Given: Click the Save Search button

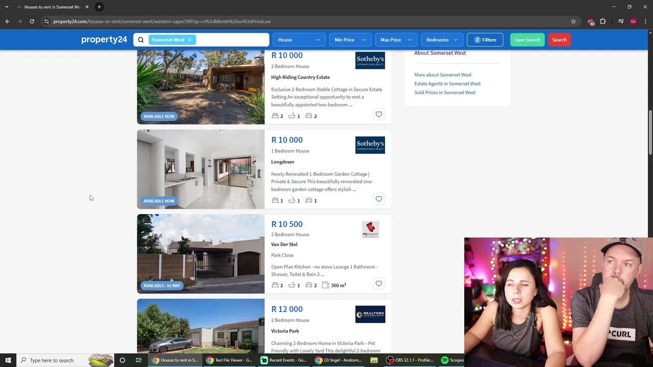Looking at the screenshot, I should coord(527,40).
